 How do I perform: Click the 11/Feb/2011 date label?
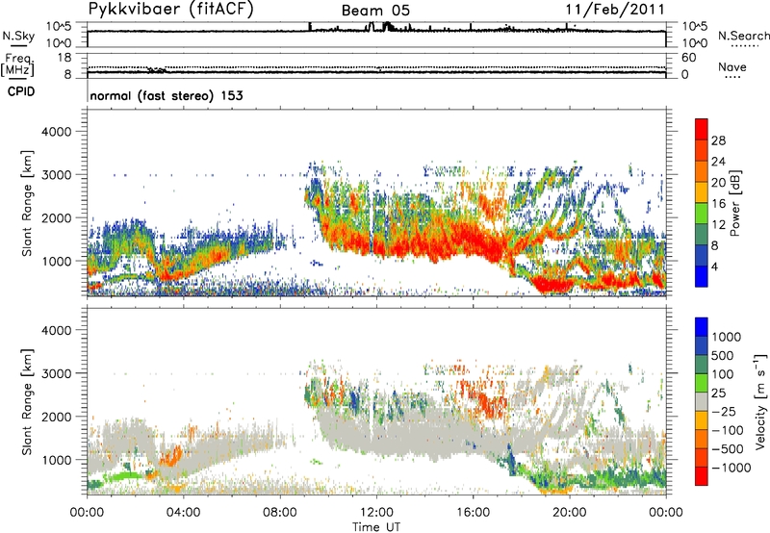pos(615,10)
